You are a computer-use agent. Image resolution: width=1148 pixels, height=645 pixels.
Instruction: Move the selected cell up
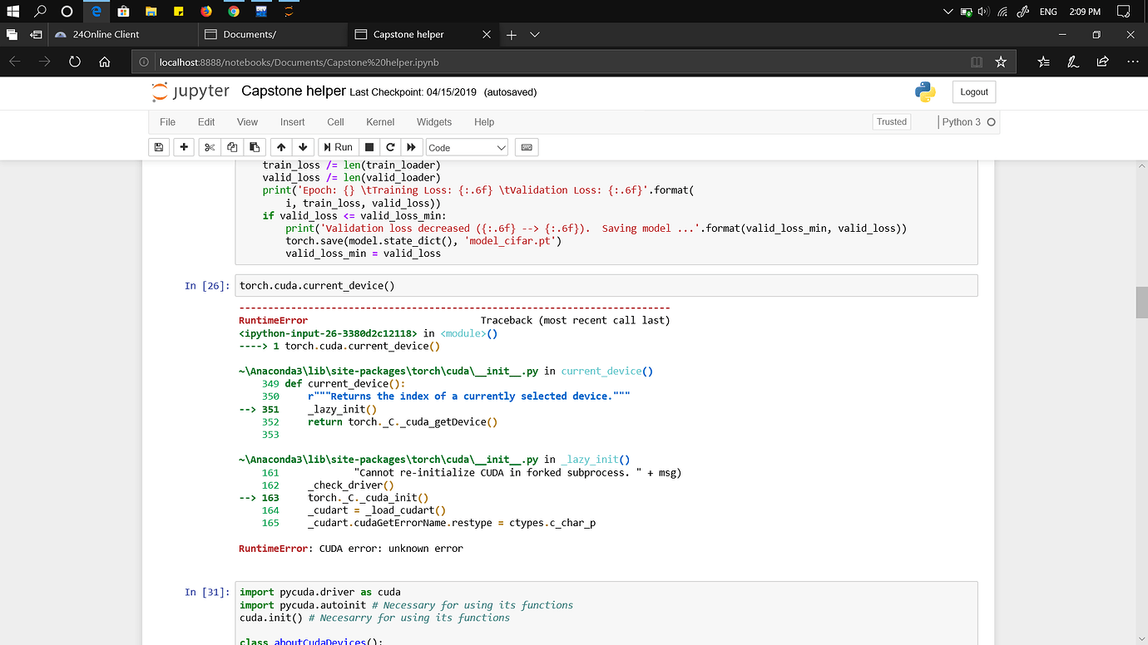[x=281, y=147]
